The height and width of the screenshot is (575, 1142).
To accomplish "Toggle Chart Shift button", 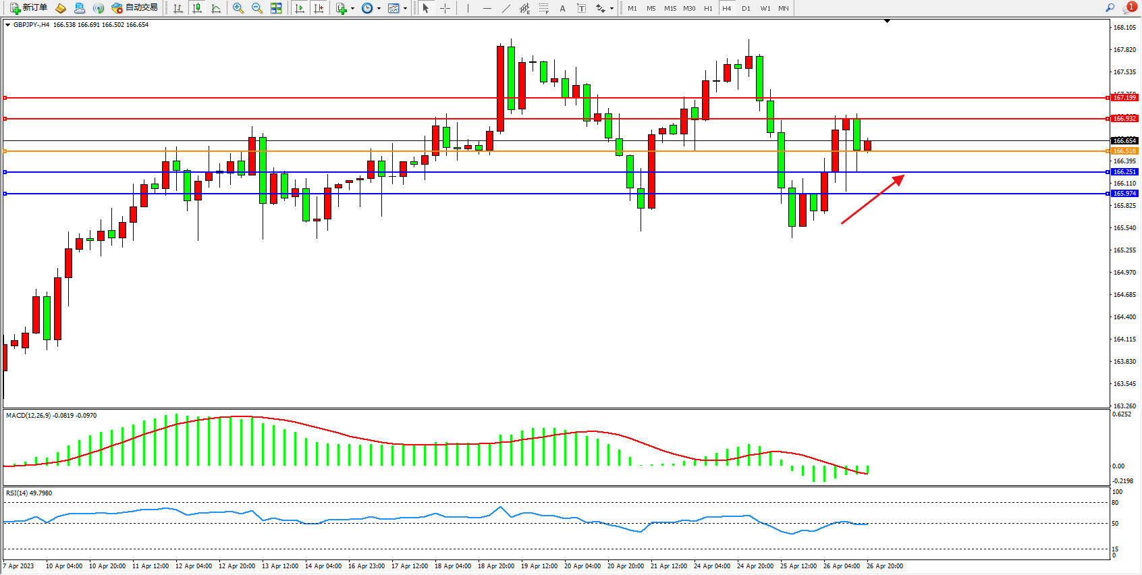I will (319, 8).
